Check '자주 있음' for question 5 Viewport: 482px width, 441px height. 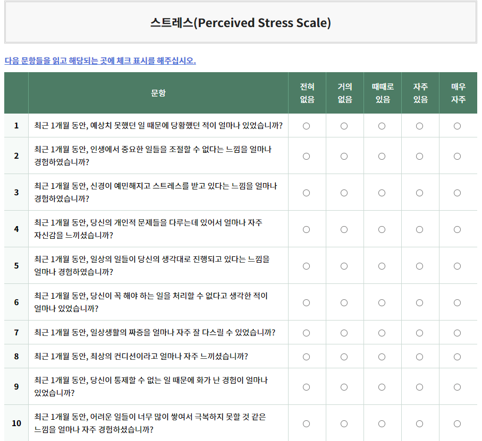[420, 266]
